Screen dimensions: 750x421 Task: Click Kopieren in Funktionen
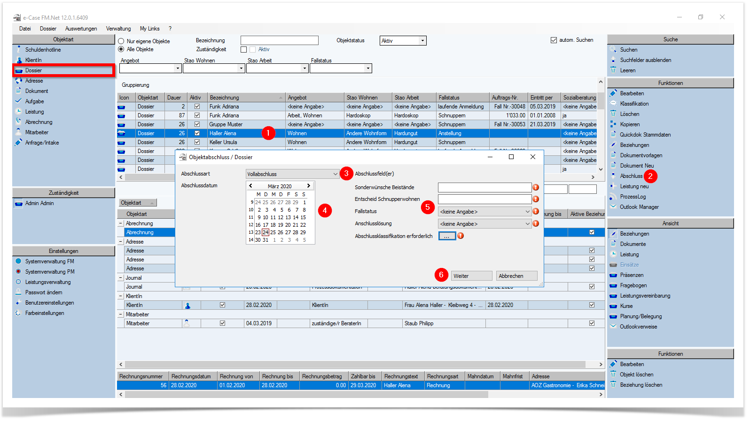click(x=630, y=124)
